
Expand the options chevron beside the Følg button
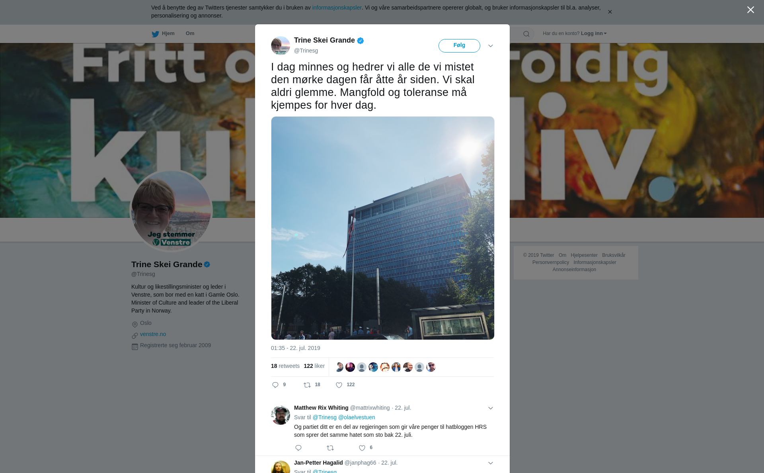coord(491,46)
